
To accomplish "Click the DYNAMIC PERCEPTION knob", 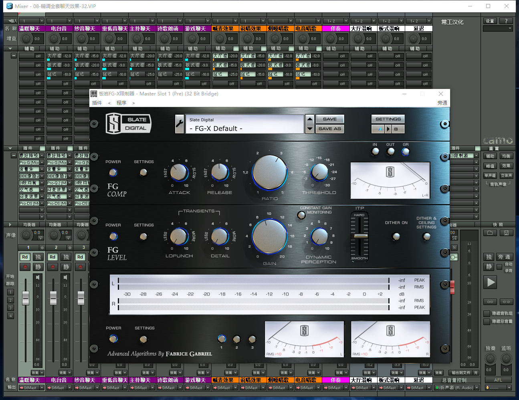I will tap(319, 236).
